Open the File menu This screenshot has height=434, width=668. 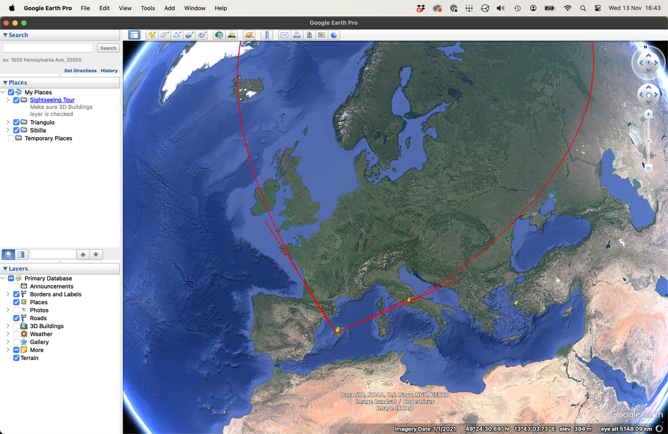[85, 8]
